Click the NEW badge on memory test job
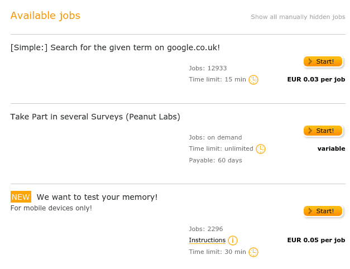Viewport: 350px width, 269px height. [x=21, y=197]
